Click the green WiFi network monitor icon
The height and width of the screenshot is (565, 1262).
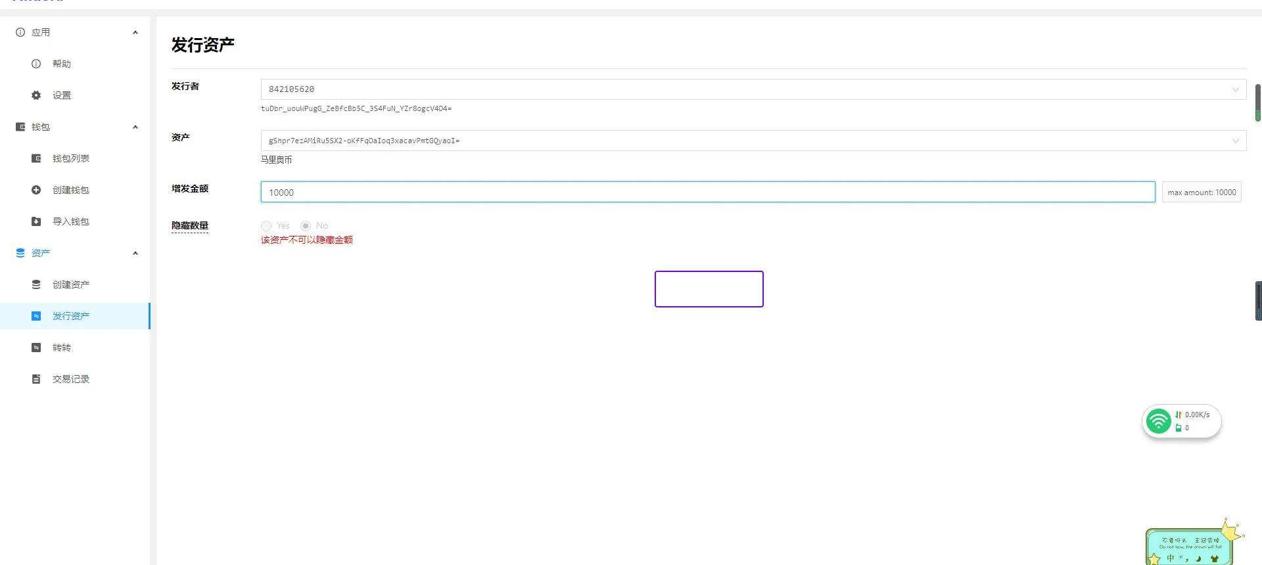point(1158,421)
